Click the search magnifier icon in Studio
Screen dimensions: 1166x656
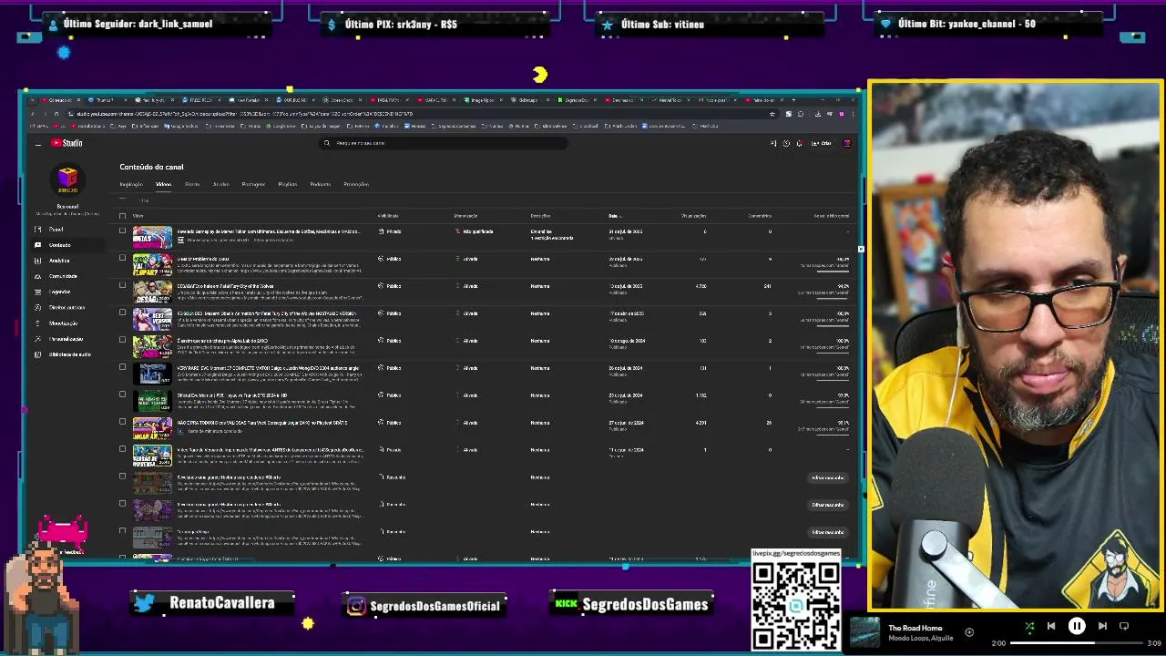tap(327, 143)
